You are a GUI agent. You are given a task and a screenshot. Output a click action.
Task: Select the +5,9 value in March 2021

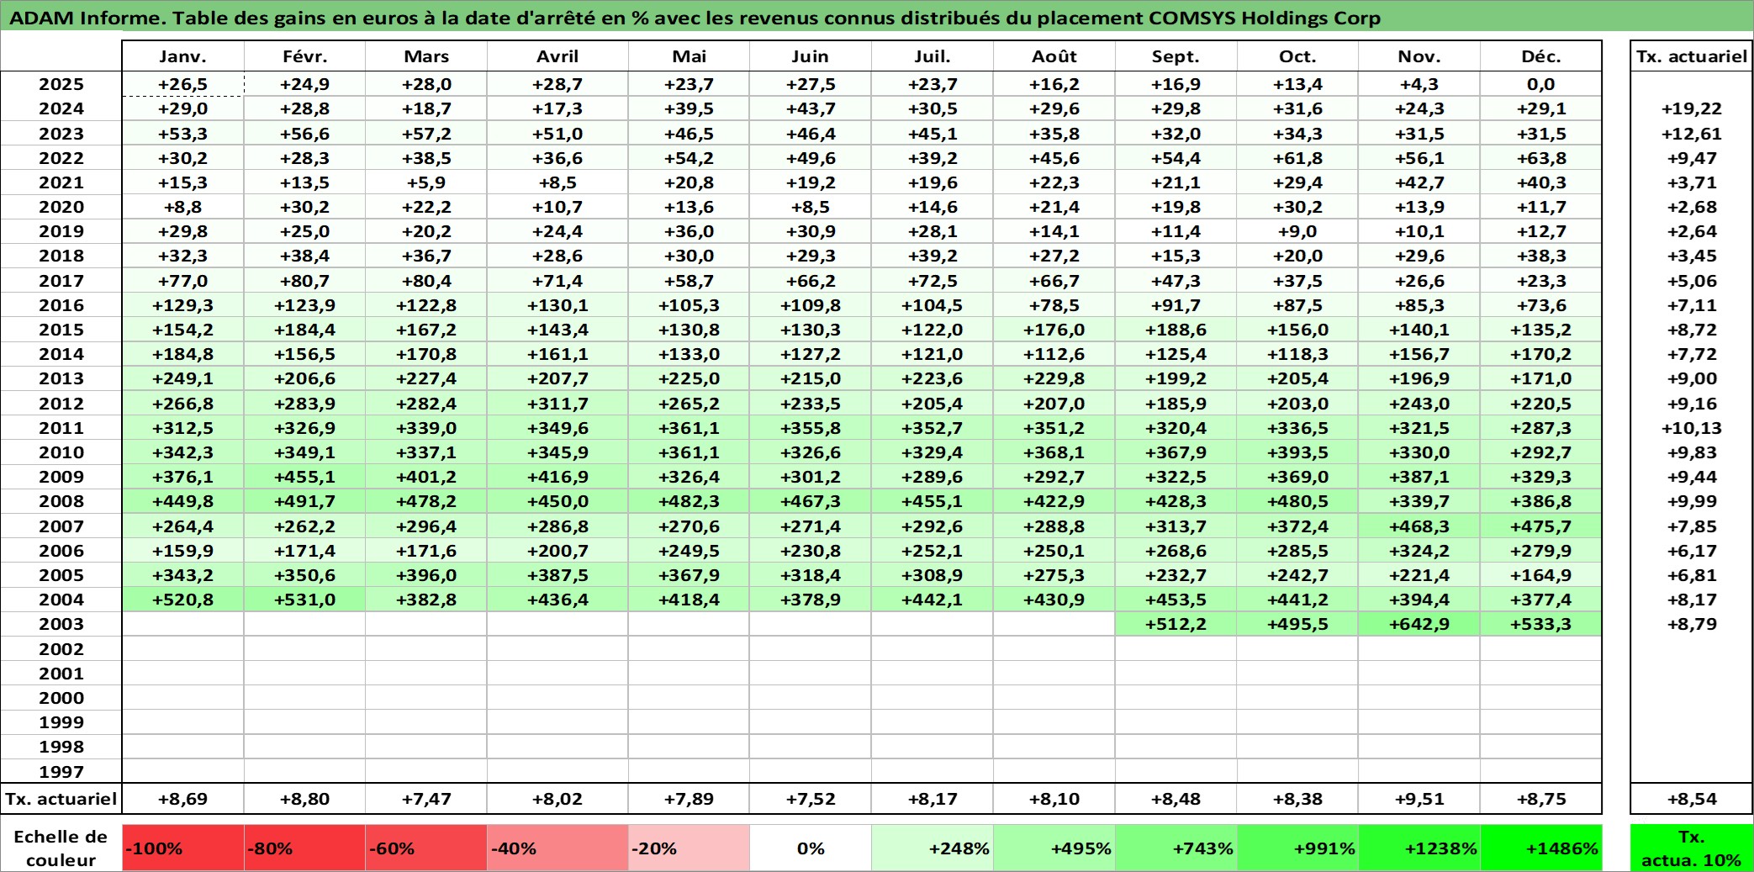pos(426,182)
